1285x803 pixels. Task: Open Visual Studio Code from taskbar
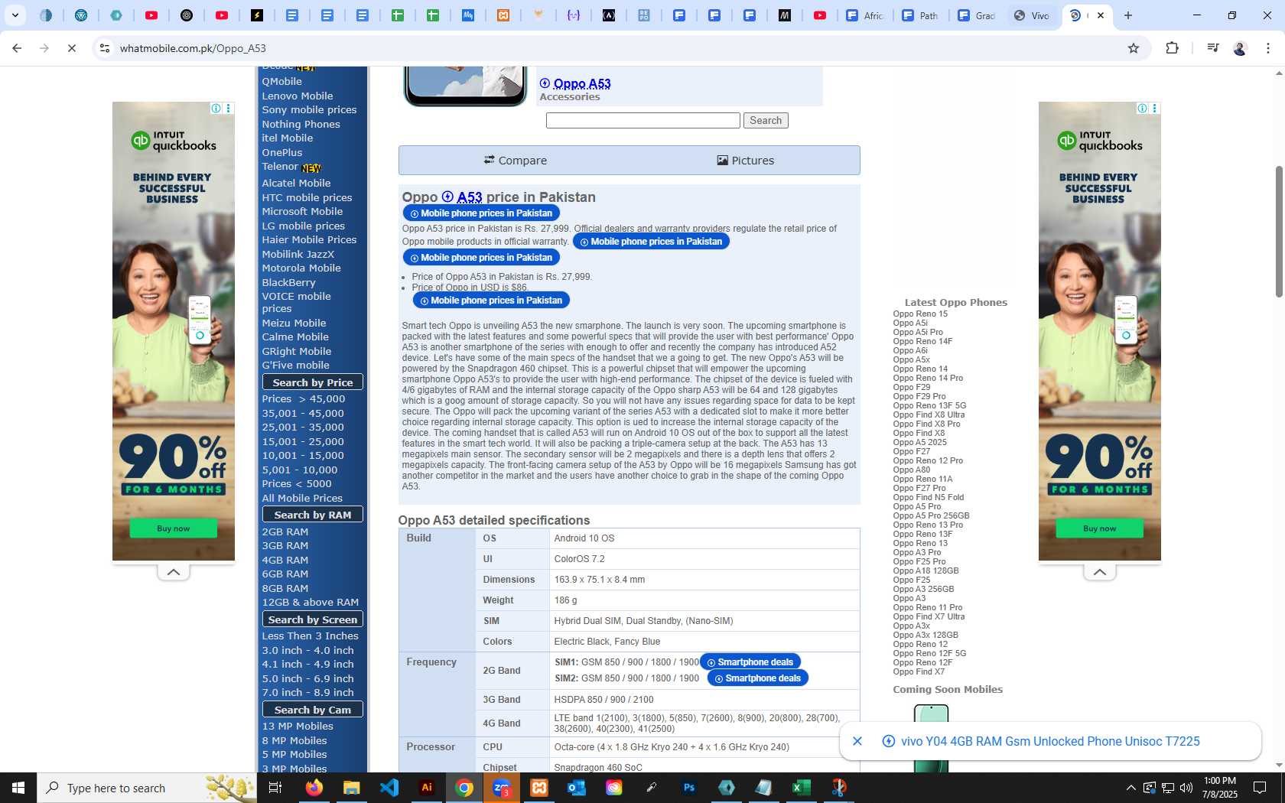pos(389,788)
